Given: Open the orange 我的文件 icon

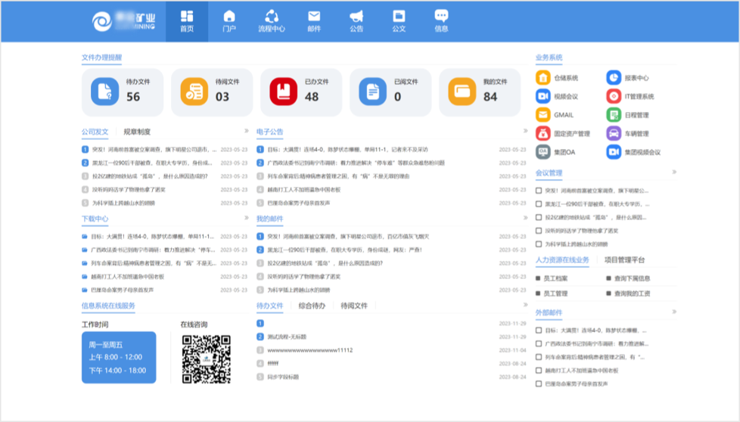Looking at the screenshot, I should (x=462, y=92).
